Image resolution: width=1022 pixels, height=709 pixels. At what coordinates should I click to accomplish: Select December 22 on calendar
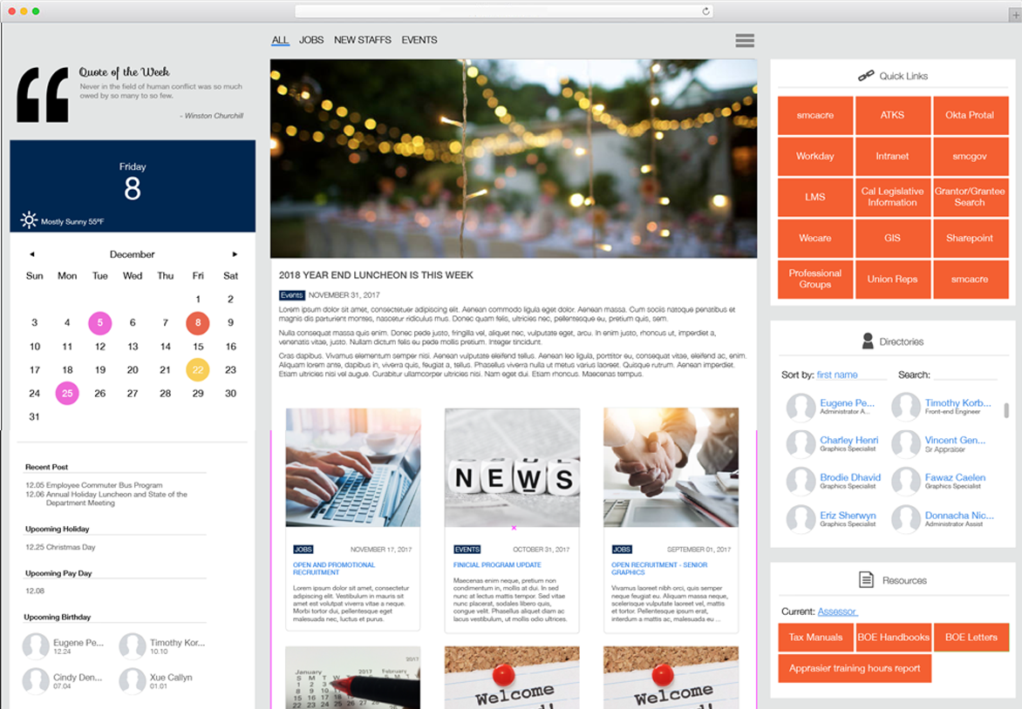coord(198,370)
